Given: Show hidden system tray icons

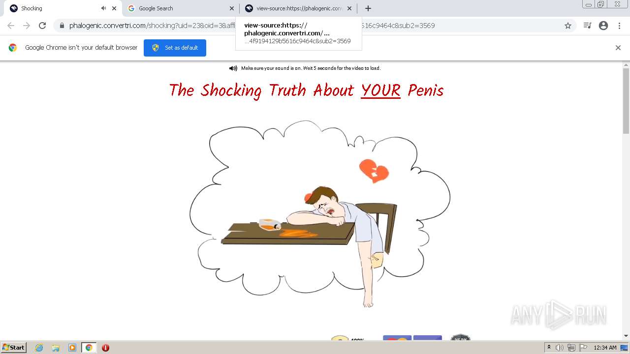Looking at the screenshot, I should point(549,348).
